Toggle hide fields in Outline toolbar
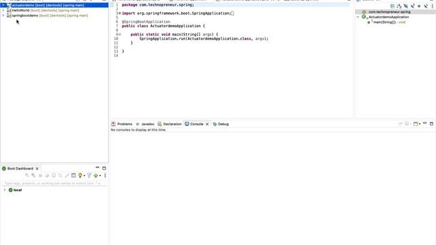The height and width of the screenshot is (245, 436). click(x=406, y=6)
